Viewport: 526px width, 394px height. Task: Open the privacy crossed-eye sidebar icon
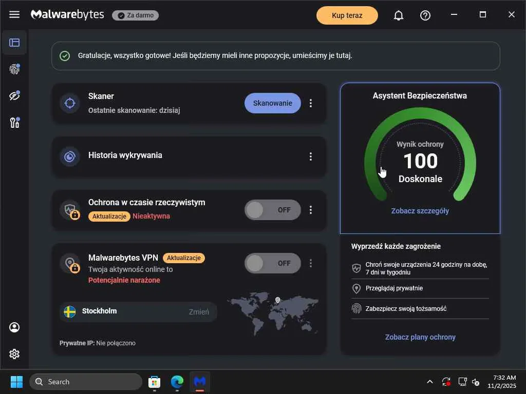click(x=14, y=96)
